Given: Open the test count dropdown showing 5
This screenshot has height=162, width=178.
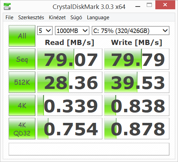Looking at the screenshot, I should pos(45,31).
